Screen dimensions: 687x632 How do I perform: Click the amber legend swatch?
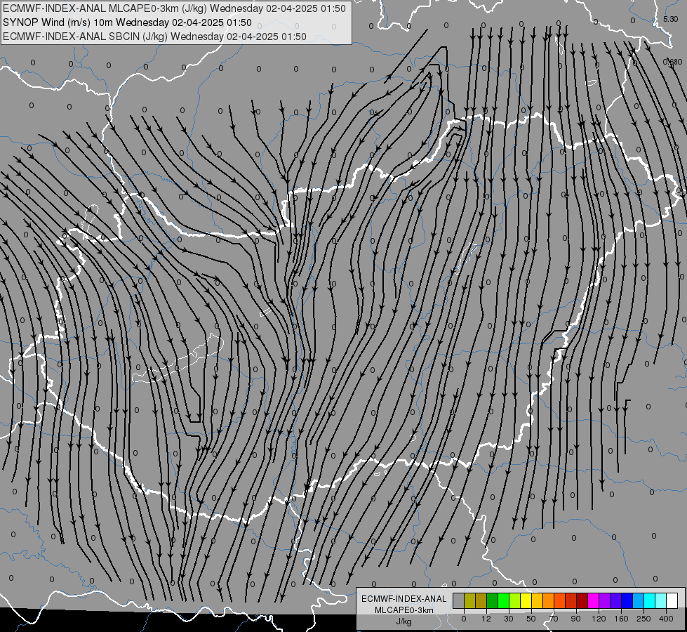537,600
